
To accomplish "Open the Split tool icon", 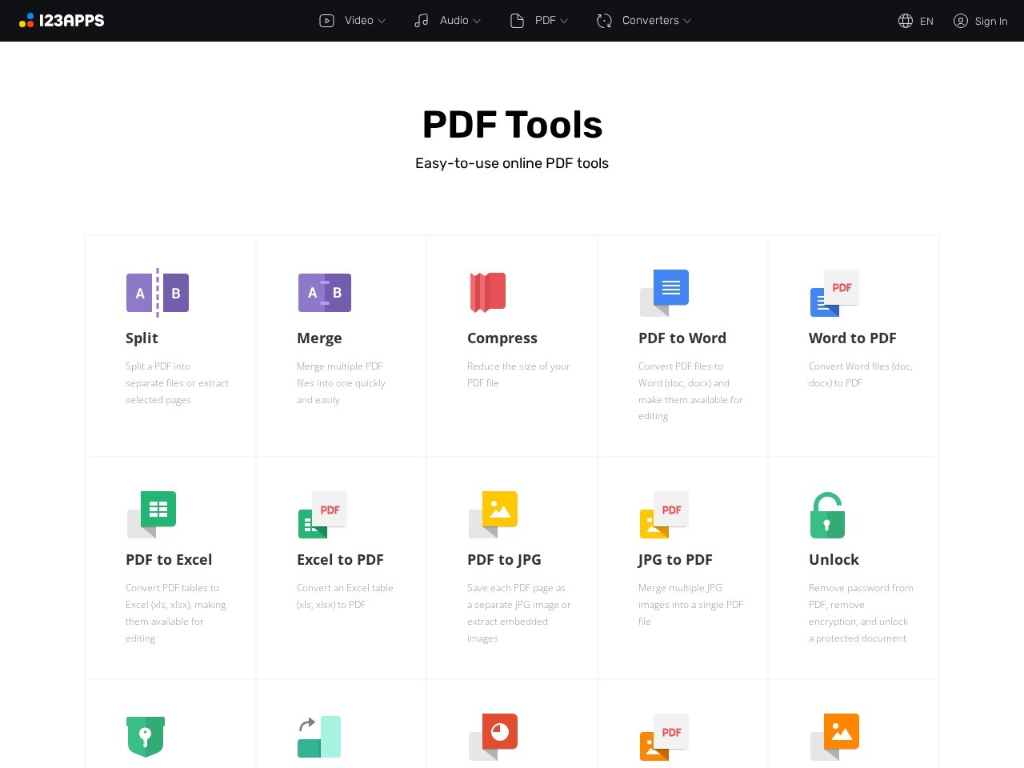I will pos(158,293).
